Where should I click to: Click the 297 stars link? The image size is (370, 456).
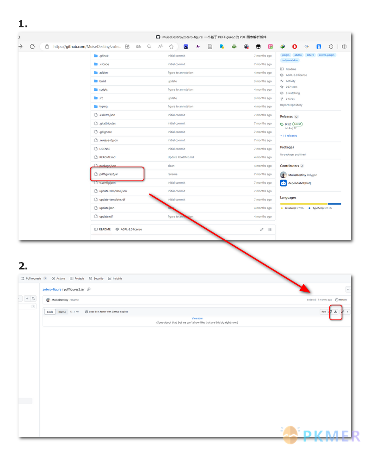pyautogui.click(x=289, y=87)
